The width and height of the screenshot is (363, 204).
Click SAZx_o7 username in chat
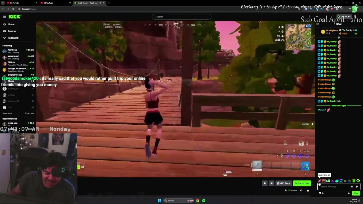tap(322, 110)
